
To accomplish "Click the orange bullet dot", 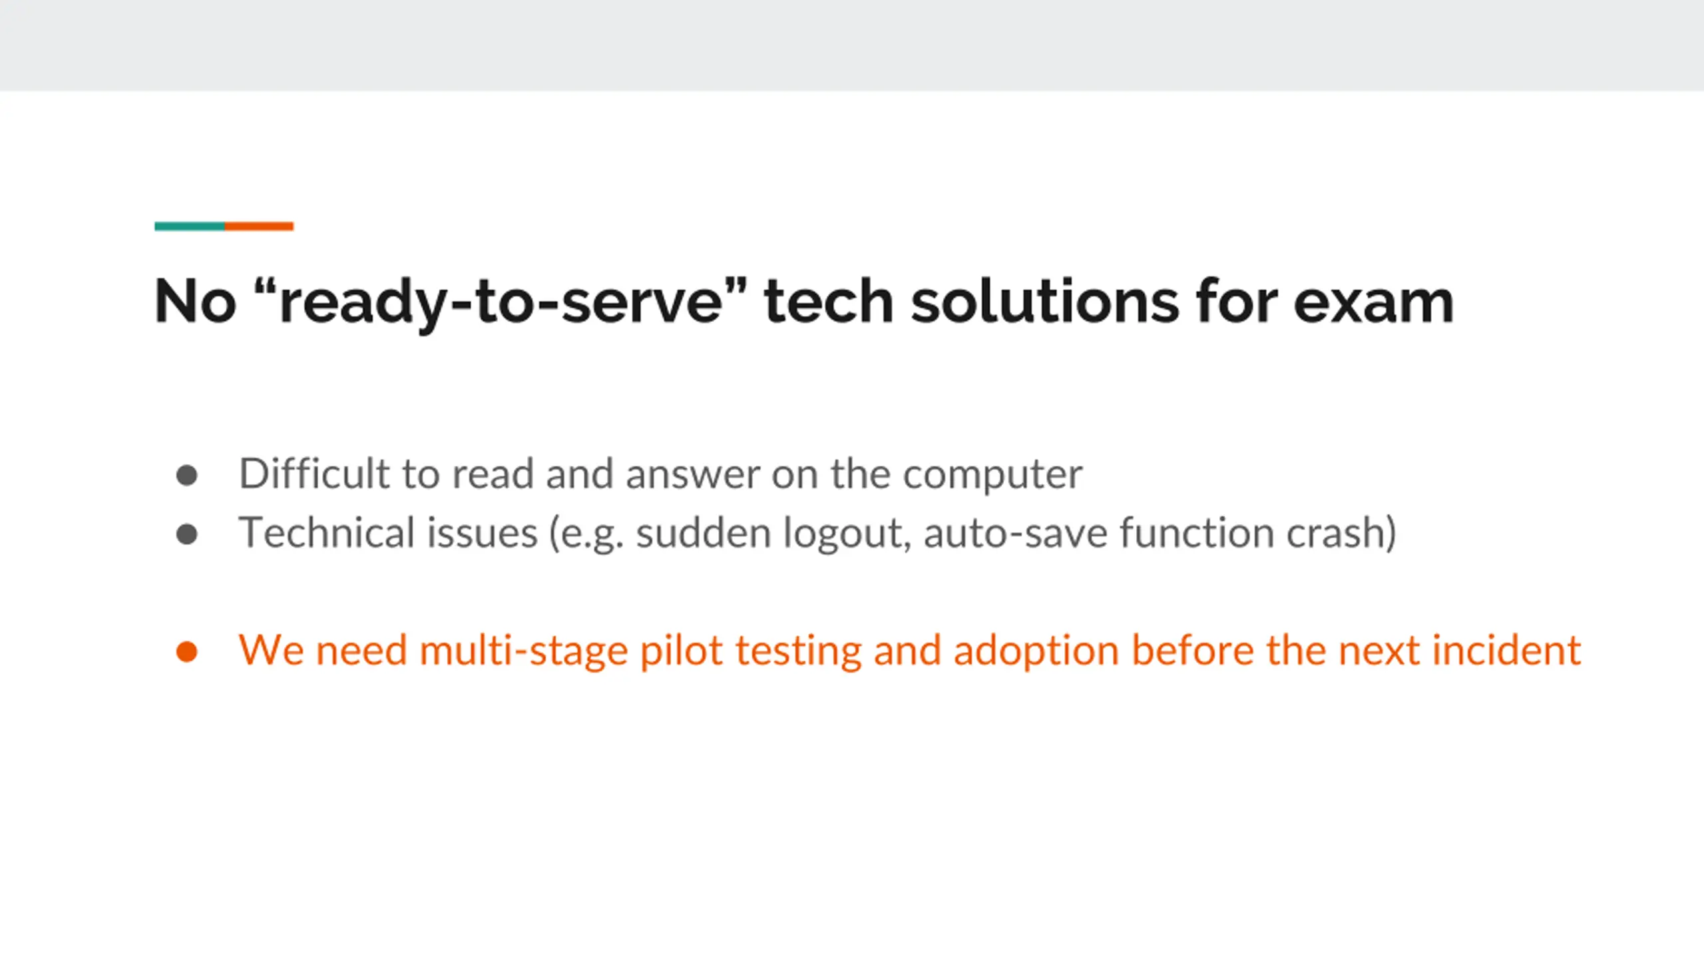I will point(186,651).
